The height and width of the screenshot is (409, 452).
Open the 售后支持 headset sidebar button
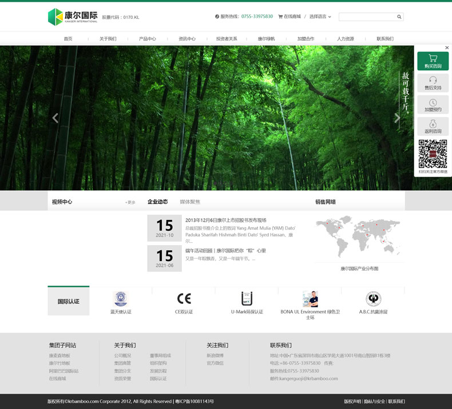433,83
